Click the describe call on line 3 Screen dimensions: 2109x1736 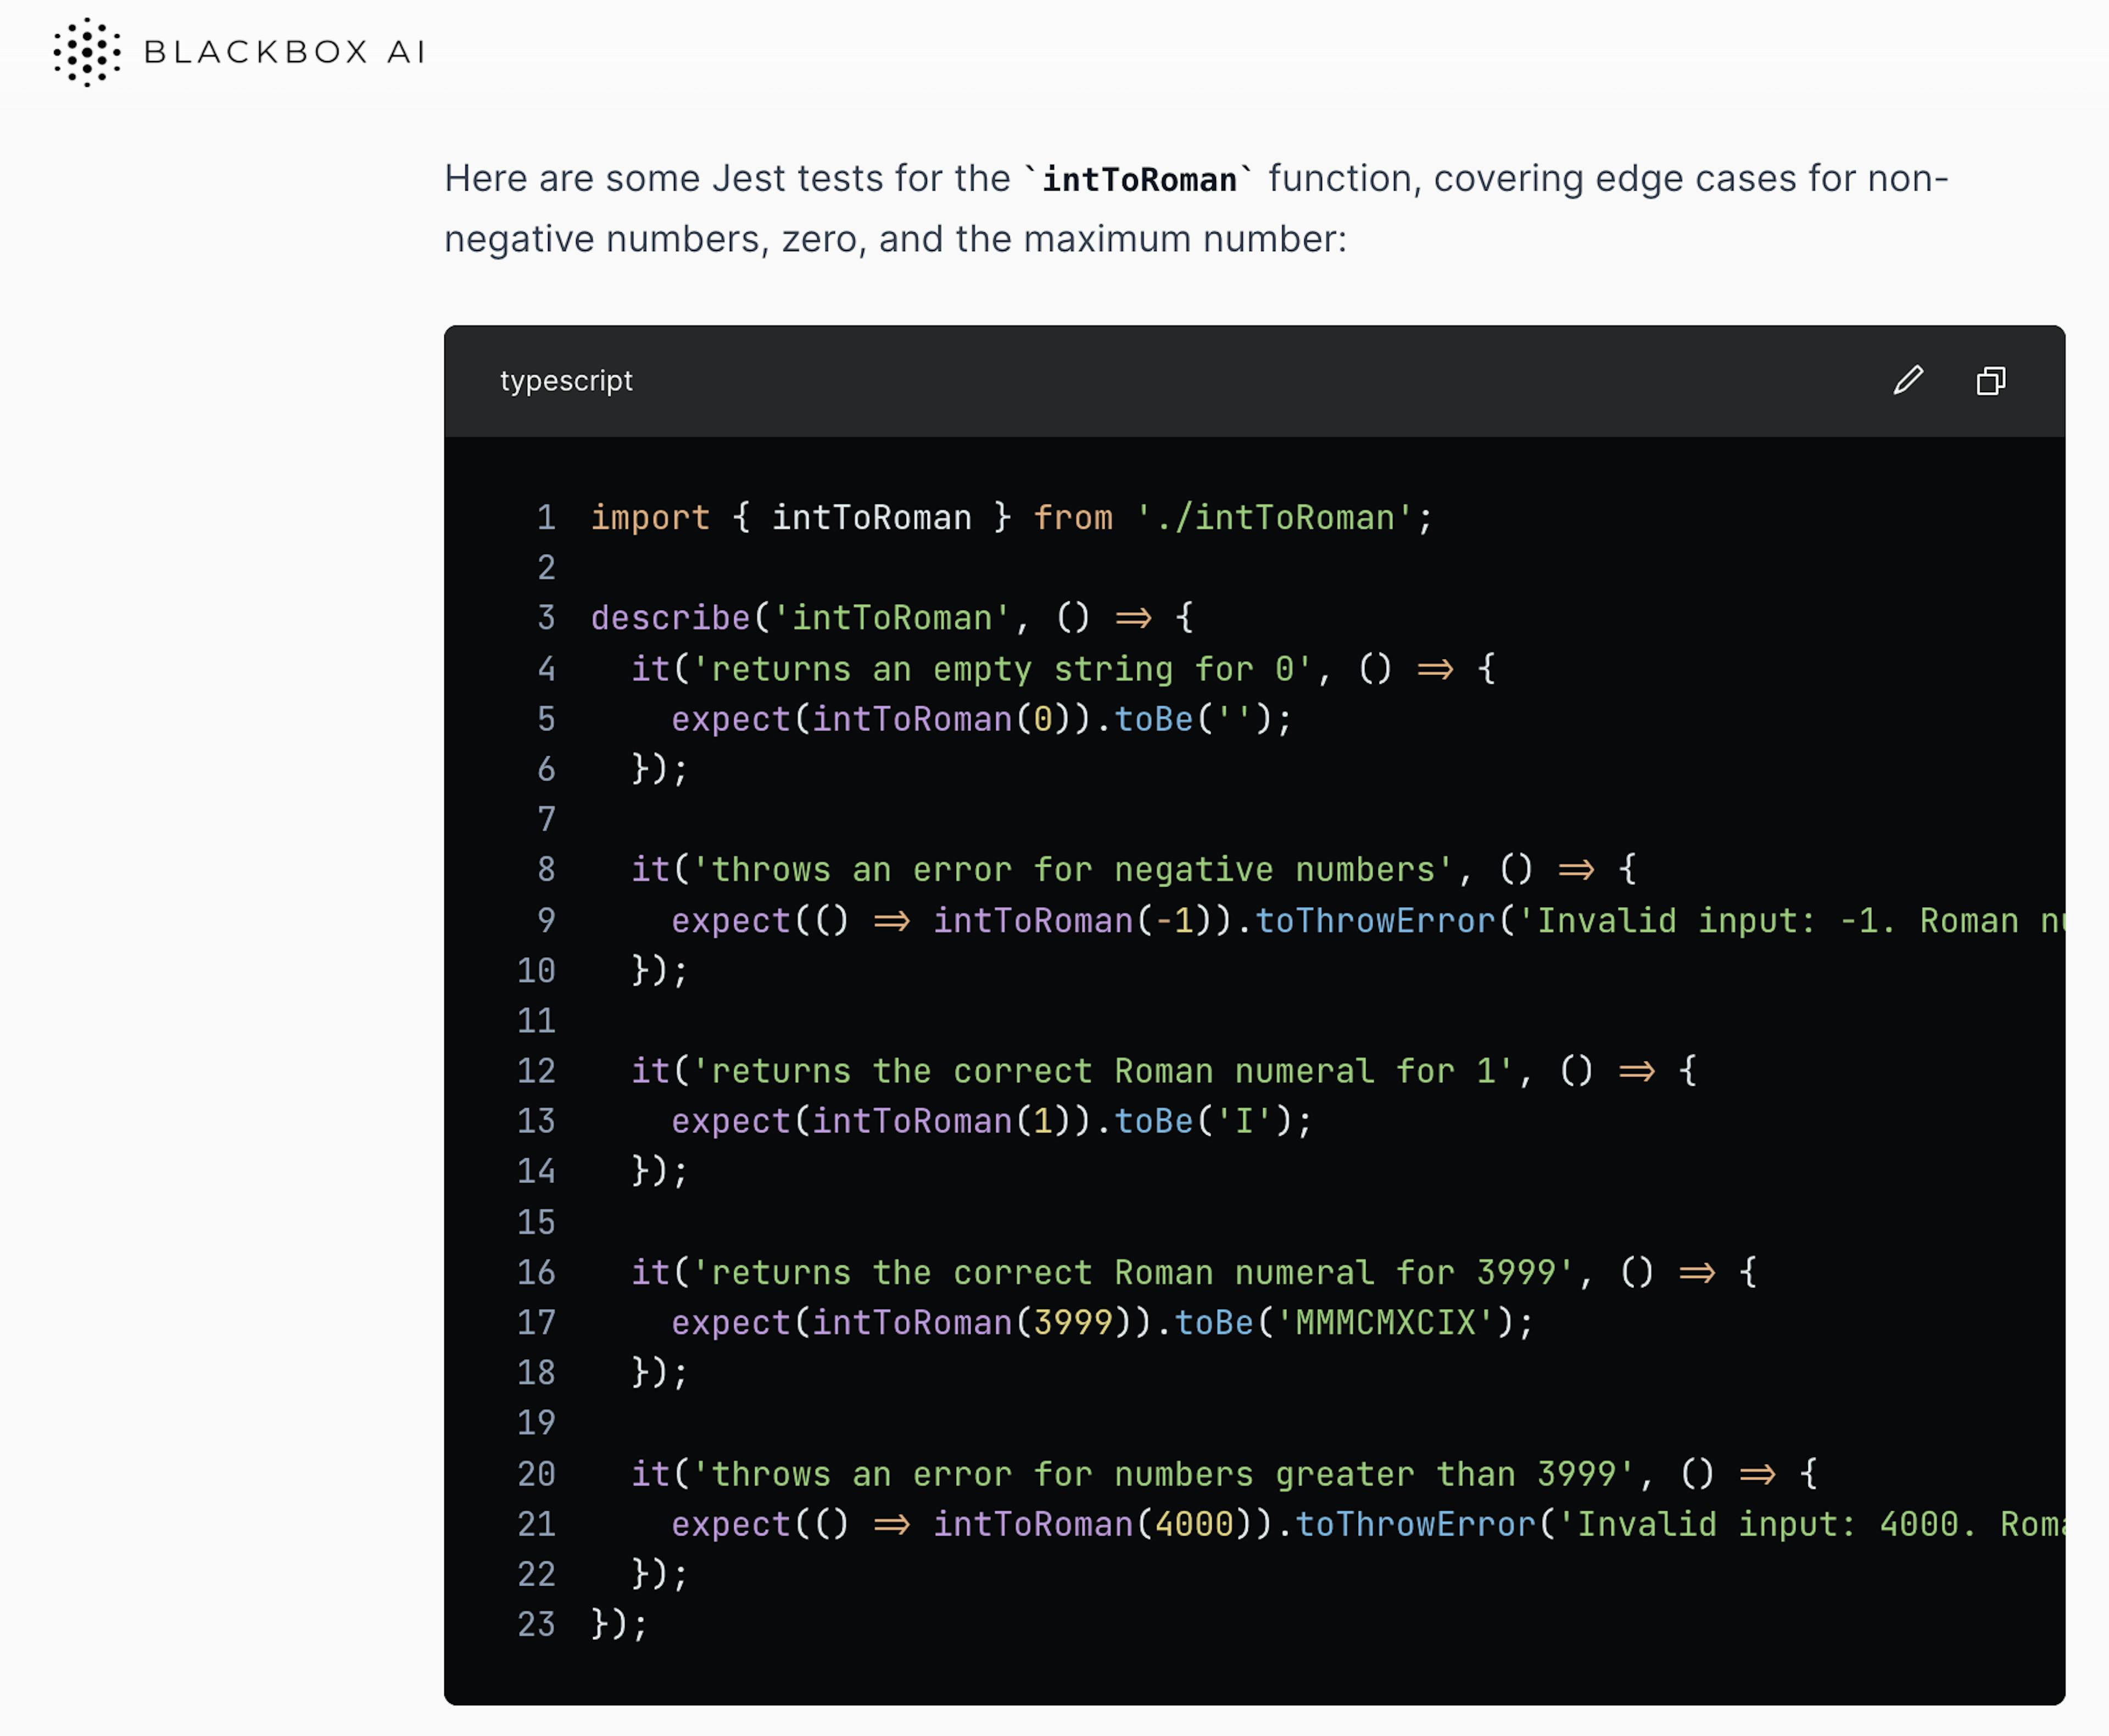point(670,618)
